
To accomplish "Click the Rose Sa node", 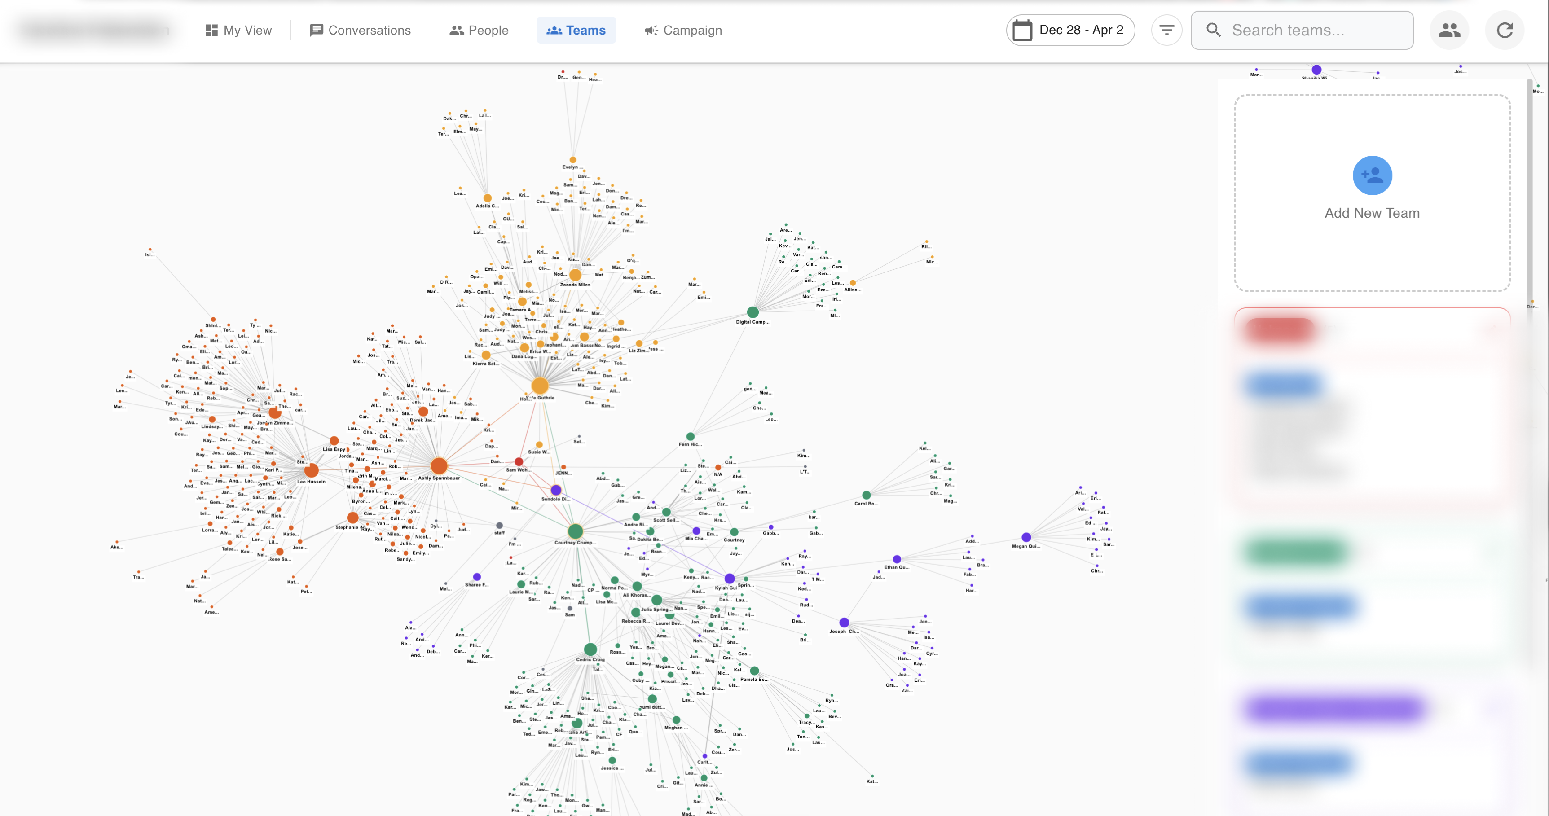I will coord(280,552).
